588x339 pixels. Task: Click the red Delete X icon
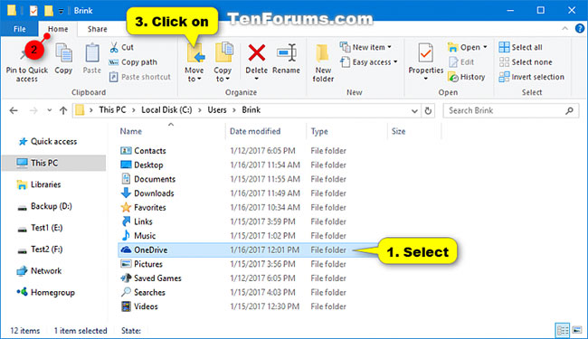(257, 52)
